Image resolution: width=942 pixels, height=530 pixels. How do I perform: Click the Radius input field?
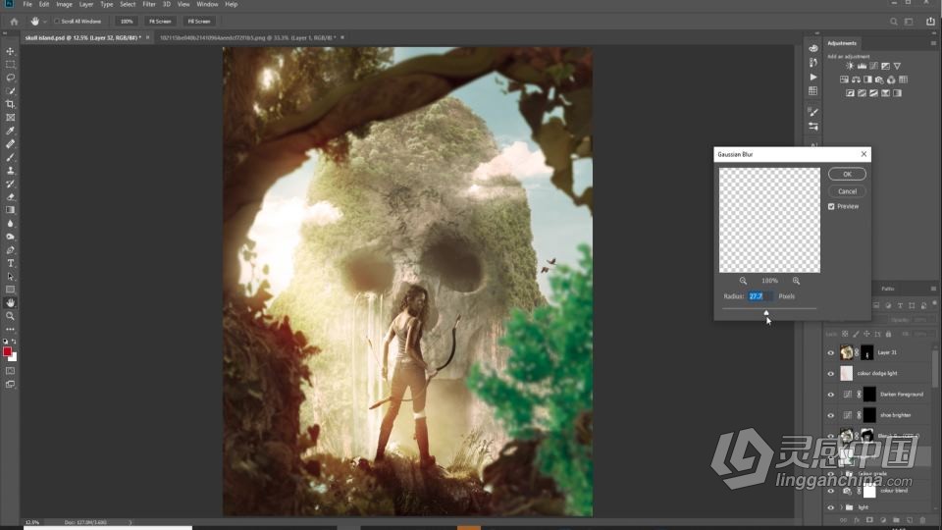point(759,296)
